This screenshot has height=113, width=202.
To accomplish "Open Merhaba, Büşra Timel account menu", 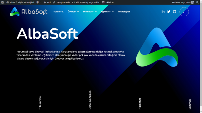I will (x=183, y=2).
